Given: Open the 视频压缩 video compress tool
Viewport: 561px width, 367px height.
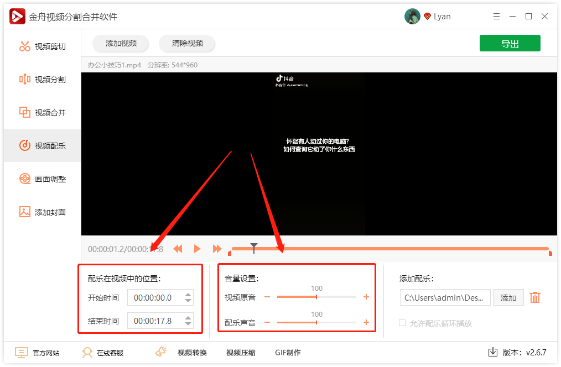Looking at the screenshot, I should [241, 353].
